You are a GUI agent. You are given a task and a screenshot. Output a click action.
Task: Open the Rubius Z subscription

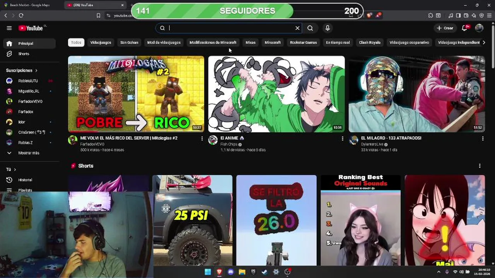pos(29,142)
